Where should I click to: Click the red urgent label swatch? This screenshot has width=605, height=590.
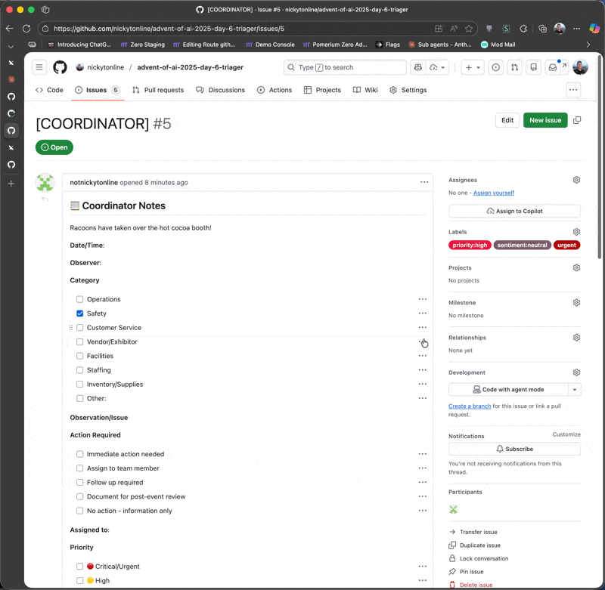[x=567, y=245]
